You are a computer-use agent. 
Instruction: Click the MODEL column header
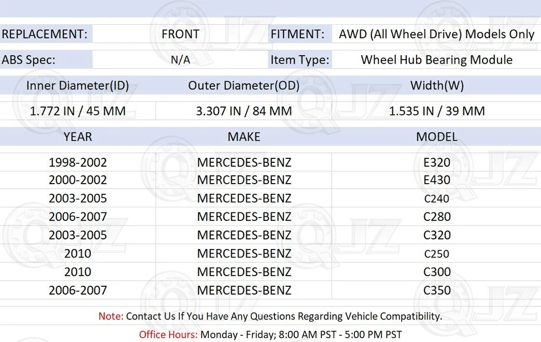437,136
